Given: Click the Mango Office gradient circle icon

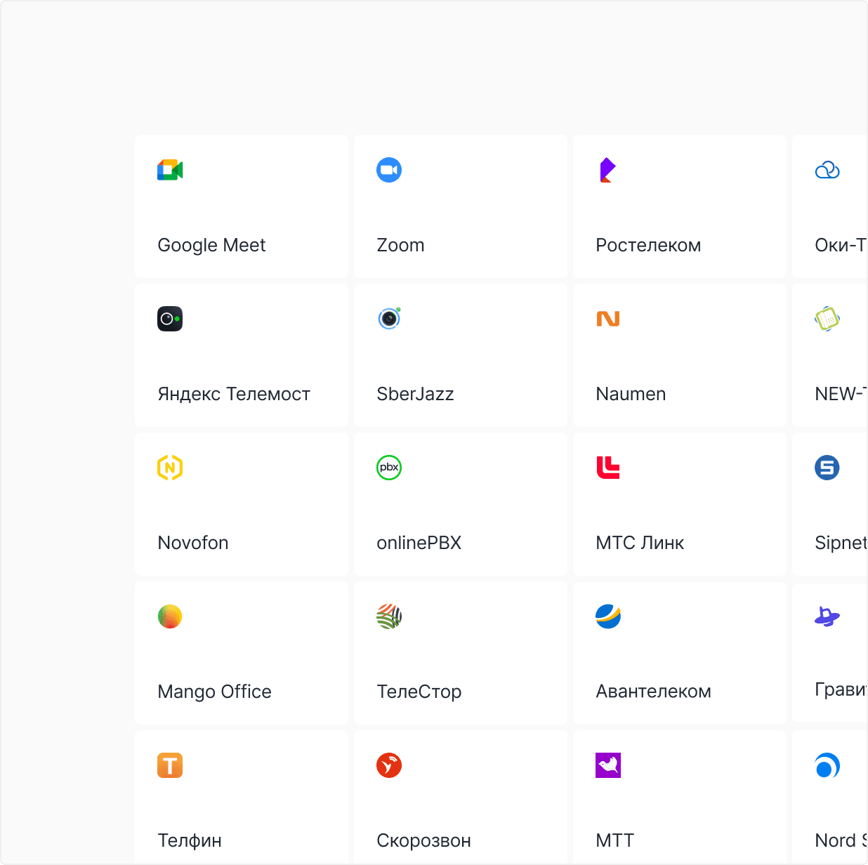Looking at the screenshot, I should point(170,616).
